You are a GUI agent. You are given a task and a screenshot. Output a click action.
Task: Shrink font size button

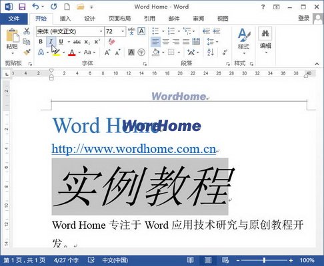point(117,53)
